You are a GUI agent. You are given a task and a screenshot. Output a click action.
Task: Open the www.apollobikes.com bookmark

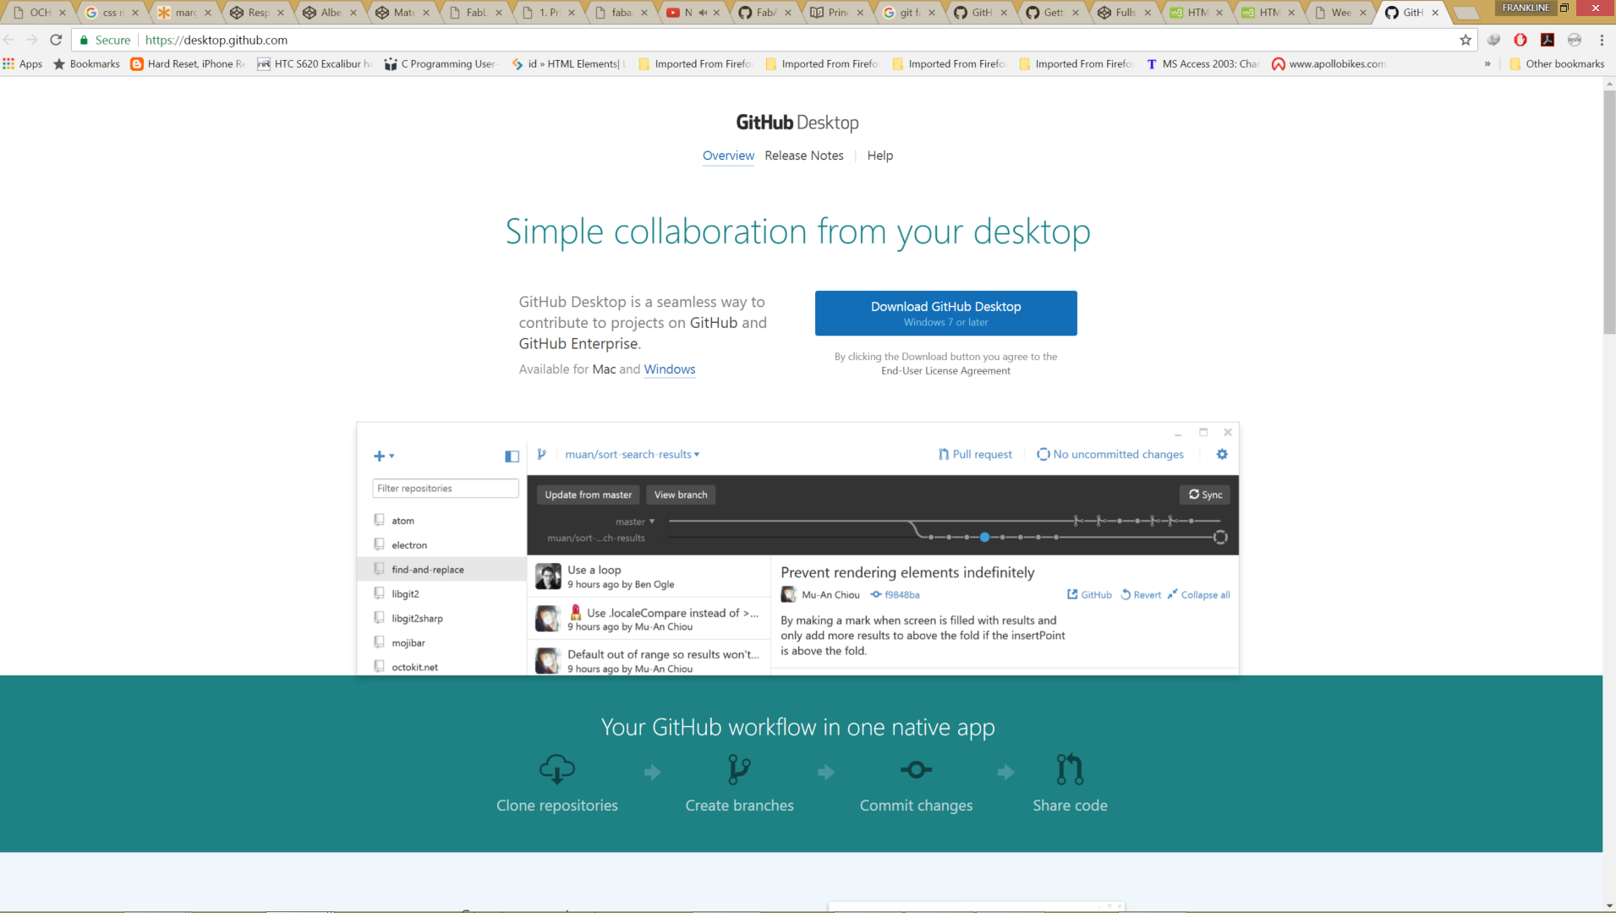1328,63
